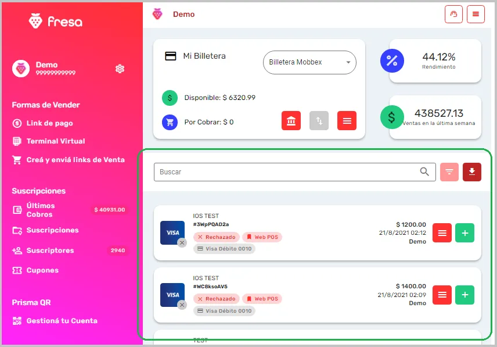Click the VISA card logo for #3WpPQAD2a
This screenshot has width=497, height=347.
pyautogui.click(x=172, y=233)
